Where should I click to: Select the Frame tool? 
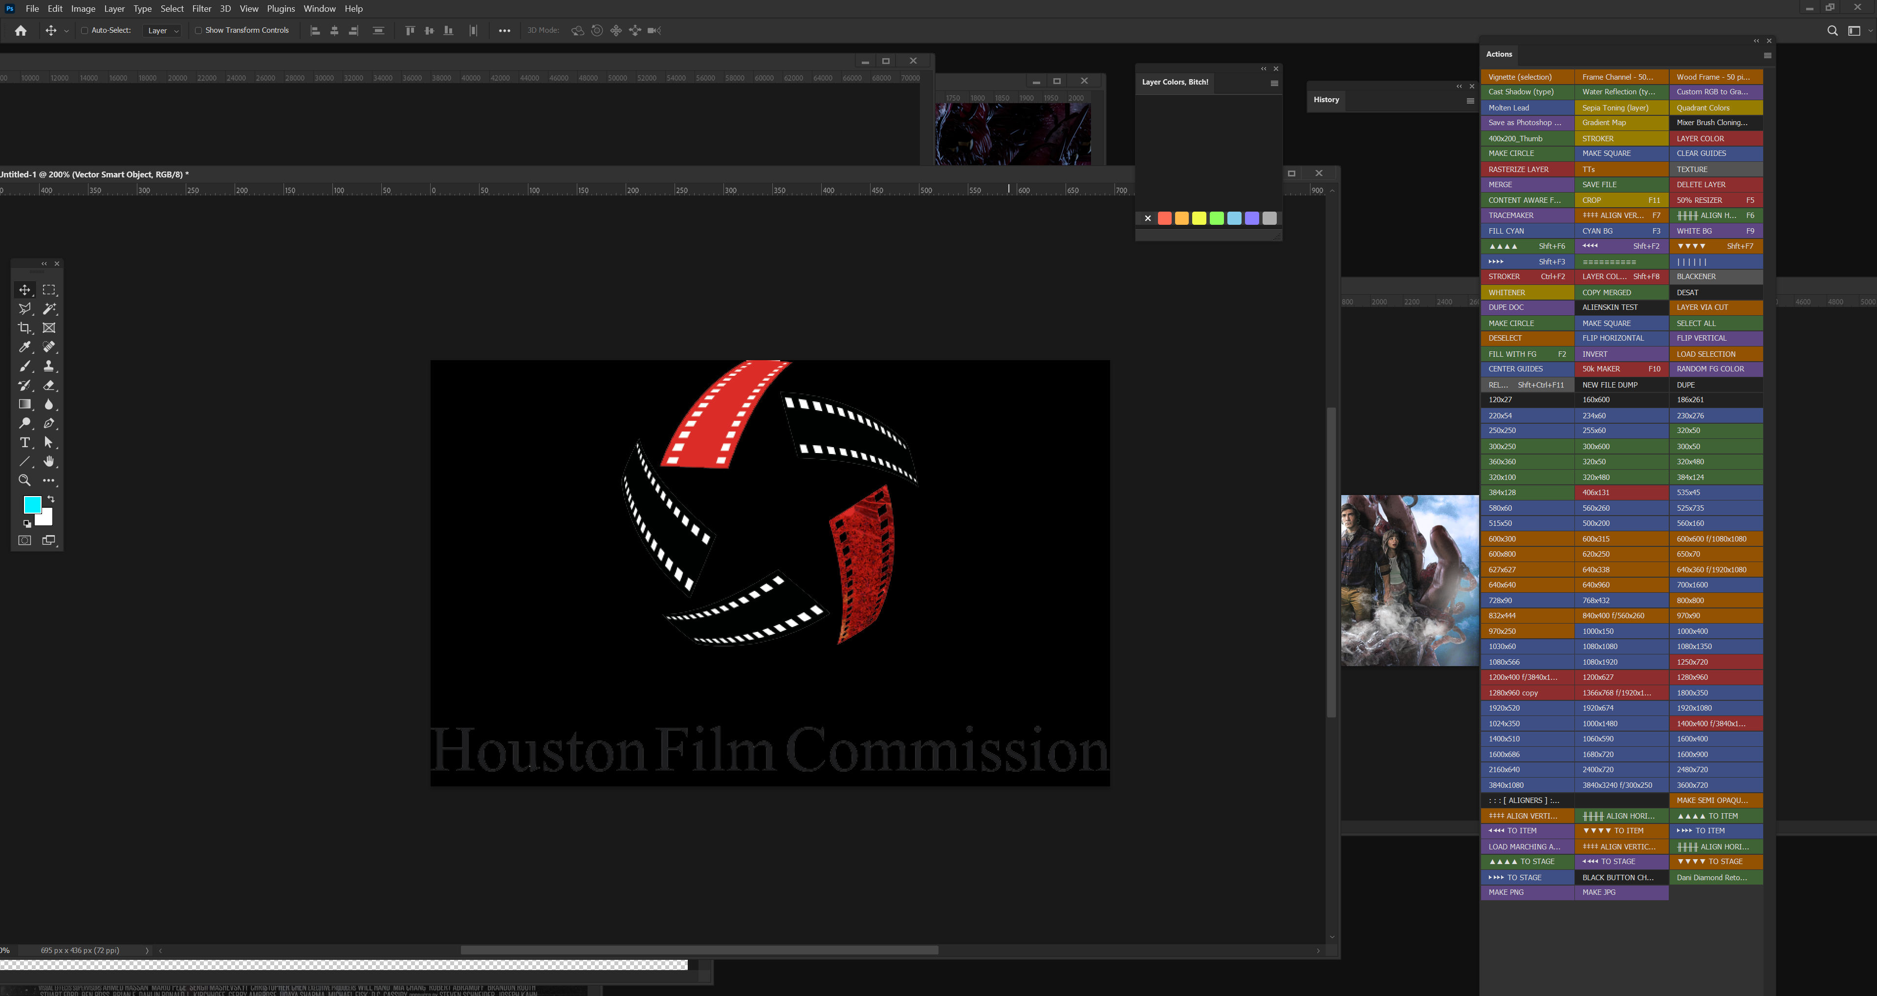[x=49, y=328]
